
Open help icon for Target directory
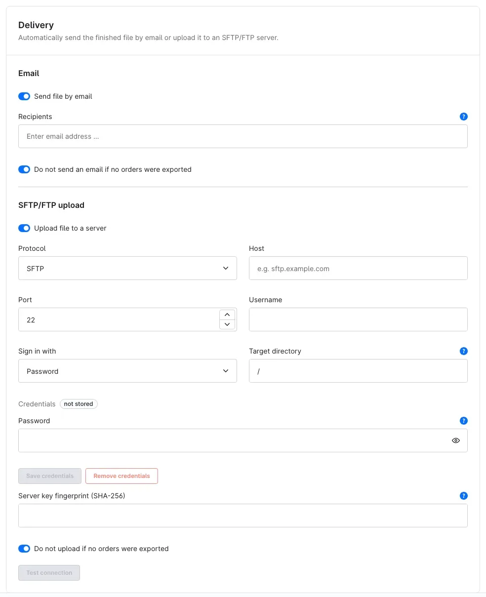pos(463,351)
